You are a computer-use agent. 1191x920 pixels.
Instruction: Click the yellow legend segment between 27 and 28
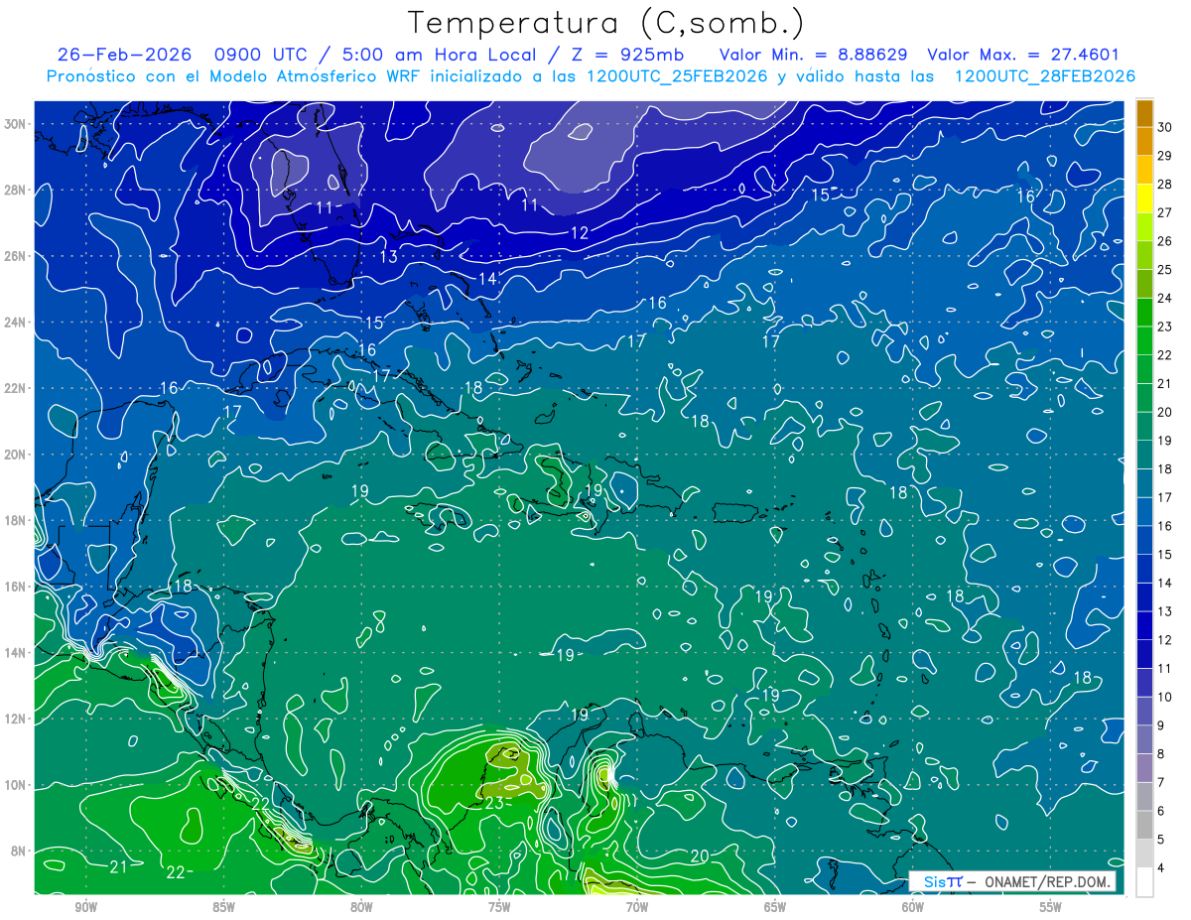[x=1145, y=198]
